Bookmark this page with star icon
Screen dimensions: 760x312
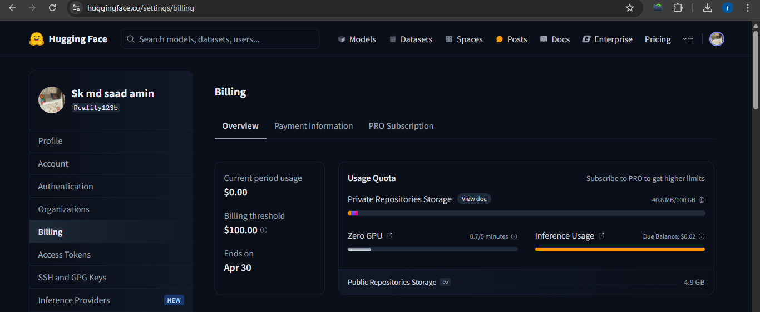(x=630, y=8)
